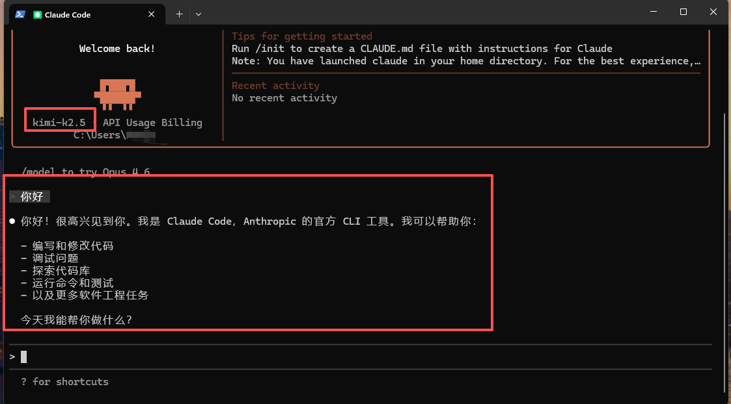Click the '? for shortcuts' hint
The width and height of the screenshot is (731, 404).
point(65,382)
